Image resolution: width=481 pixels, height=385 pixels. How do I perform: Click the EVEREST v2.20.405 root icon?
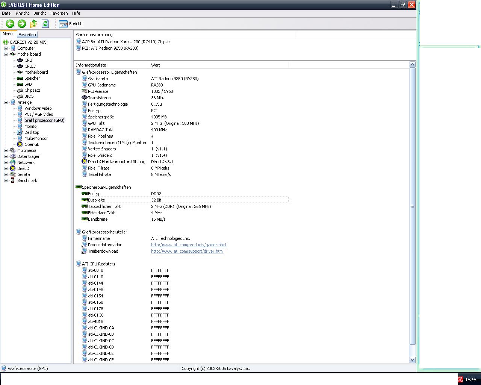(6, 42)
